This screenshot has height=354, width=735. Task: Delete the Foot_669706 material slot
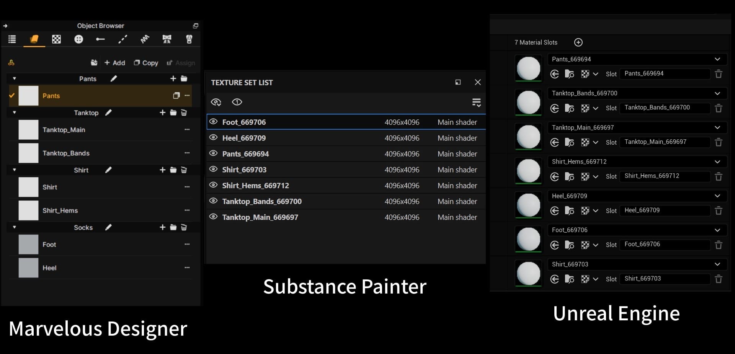[719, 245]
